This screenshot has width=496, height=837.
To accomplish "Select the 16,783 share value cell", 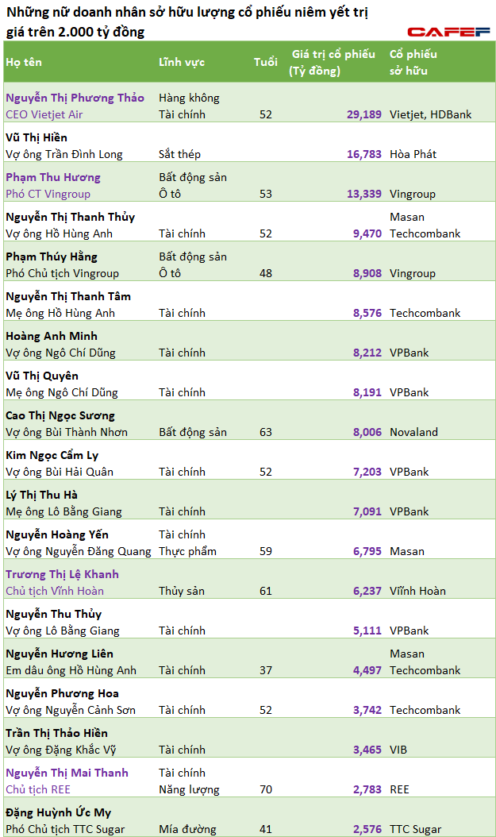I will (363, 154).
